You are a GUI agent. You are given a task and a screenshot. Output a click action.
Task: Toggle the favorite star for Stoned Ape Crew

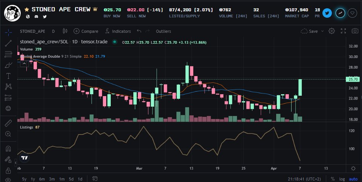click(27, 9)
